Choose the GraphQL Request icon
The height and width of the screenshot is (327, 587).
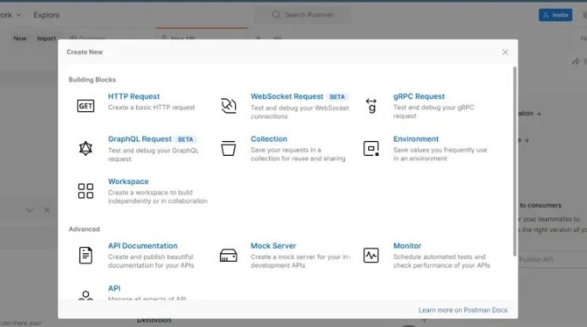coord(86,148)
